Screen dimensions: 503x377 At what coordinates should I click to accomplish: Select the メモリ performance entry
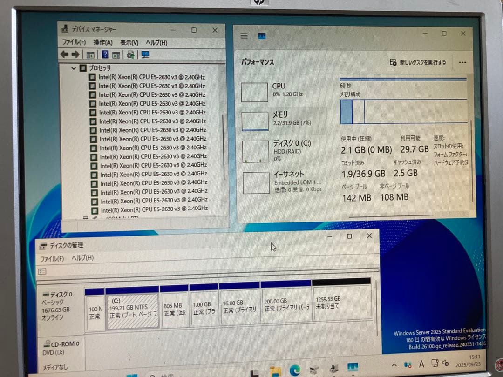click(284, 121)
